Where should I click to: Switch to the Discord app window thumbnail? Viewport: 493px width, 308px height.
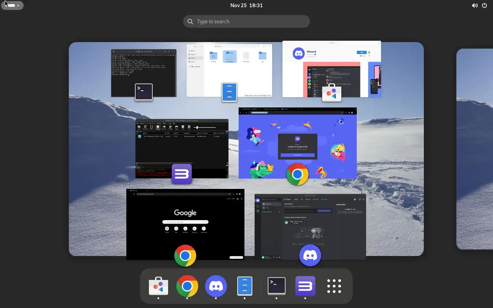pyautogui.click(x=310, y=227)
